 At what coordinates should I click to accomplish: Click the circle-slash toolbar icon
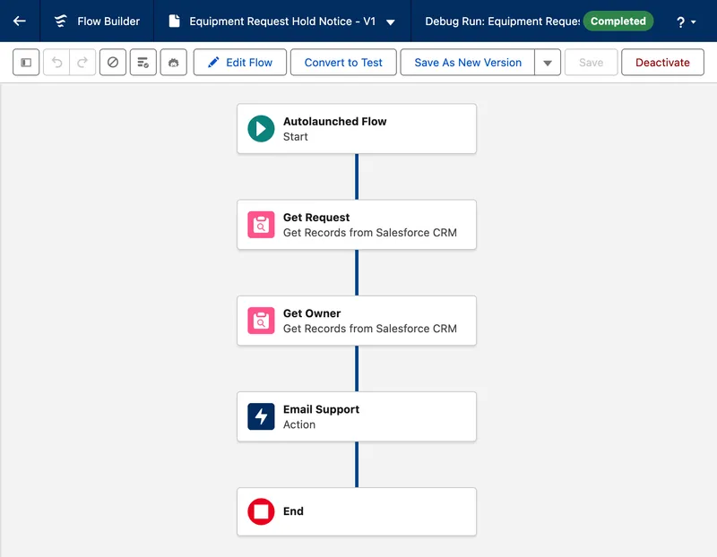(113, 62)
